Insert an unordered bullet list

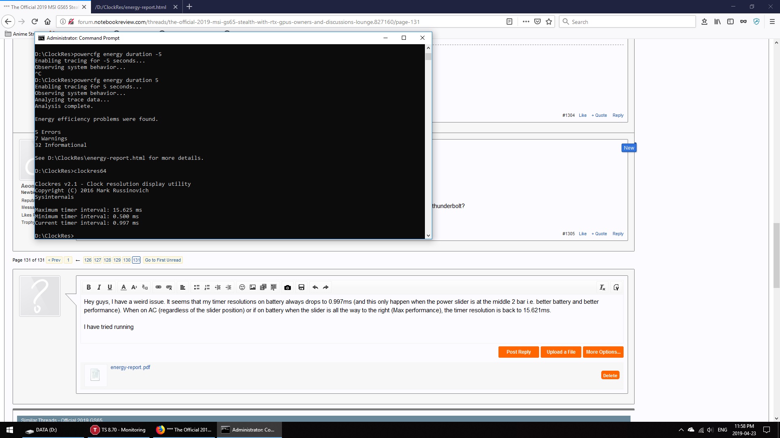click(197, 287)
